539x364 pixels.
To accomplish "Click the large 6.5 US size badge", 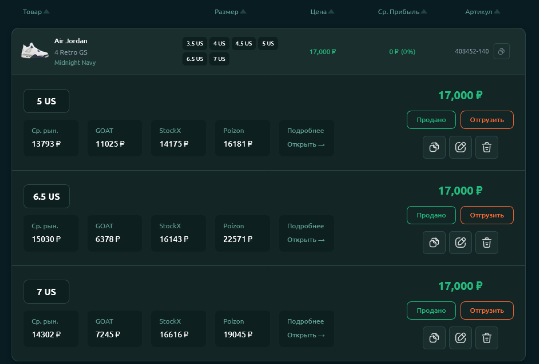I will pyautogui.click(x=47, y=196).
